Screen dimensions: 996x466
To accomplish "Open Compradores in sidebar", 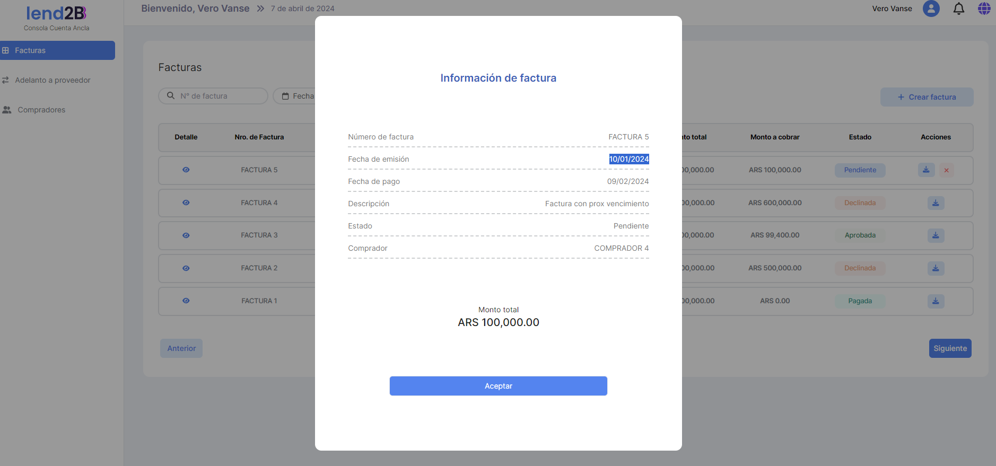I will 41,110.
